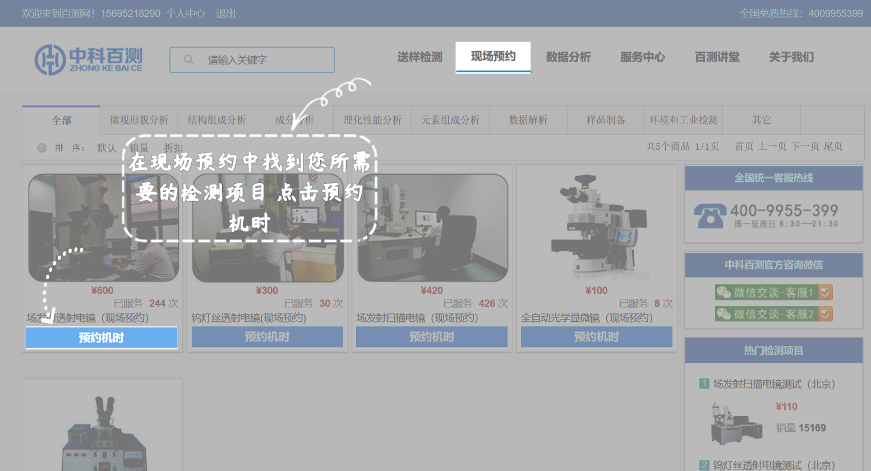Type in the 请输入关键字 search field

(x=264, y=60)
